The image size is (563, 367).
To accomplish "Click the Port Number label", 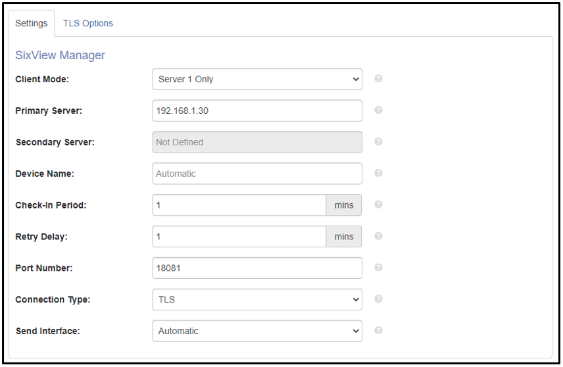I will (x=44, y=268).
